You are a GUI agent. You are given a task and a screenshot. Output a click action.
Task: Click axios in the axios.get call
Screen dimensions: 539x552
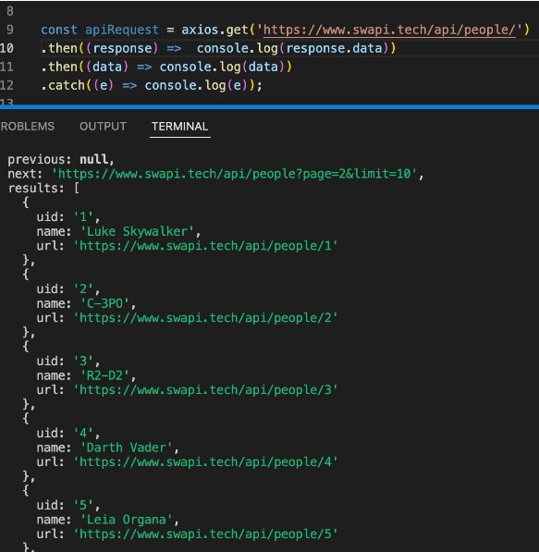point(200,30)
